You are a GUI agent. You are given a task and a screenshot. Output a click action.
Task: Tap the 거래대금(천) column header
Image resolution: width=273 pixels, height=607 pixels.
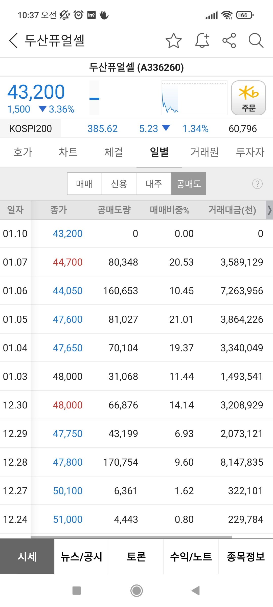pyautogui.click(x=232, y=210)
